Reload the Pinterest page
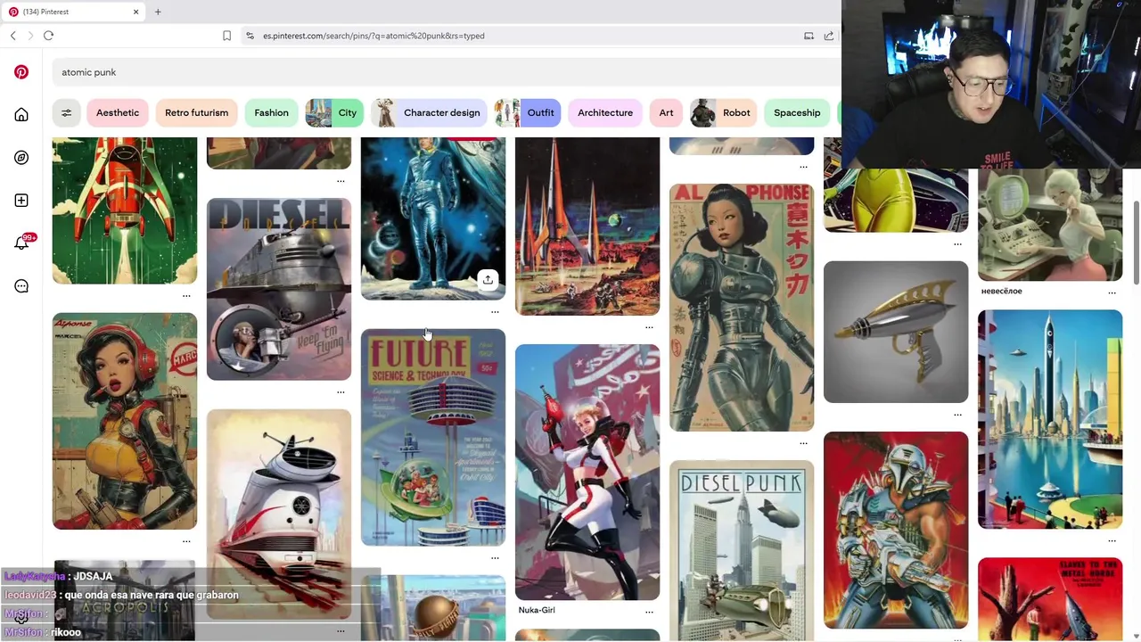 (x=48, y=36)
